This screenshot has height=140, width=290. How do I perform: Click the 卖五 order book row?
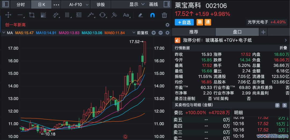(x=202, y=120)
